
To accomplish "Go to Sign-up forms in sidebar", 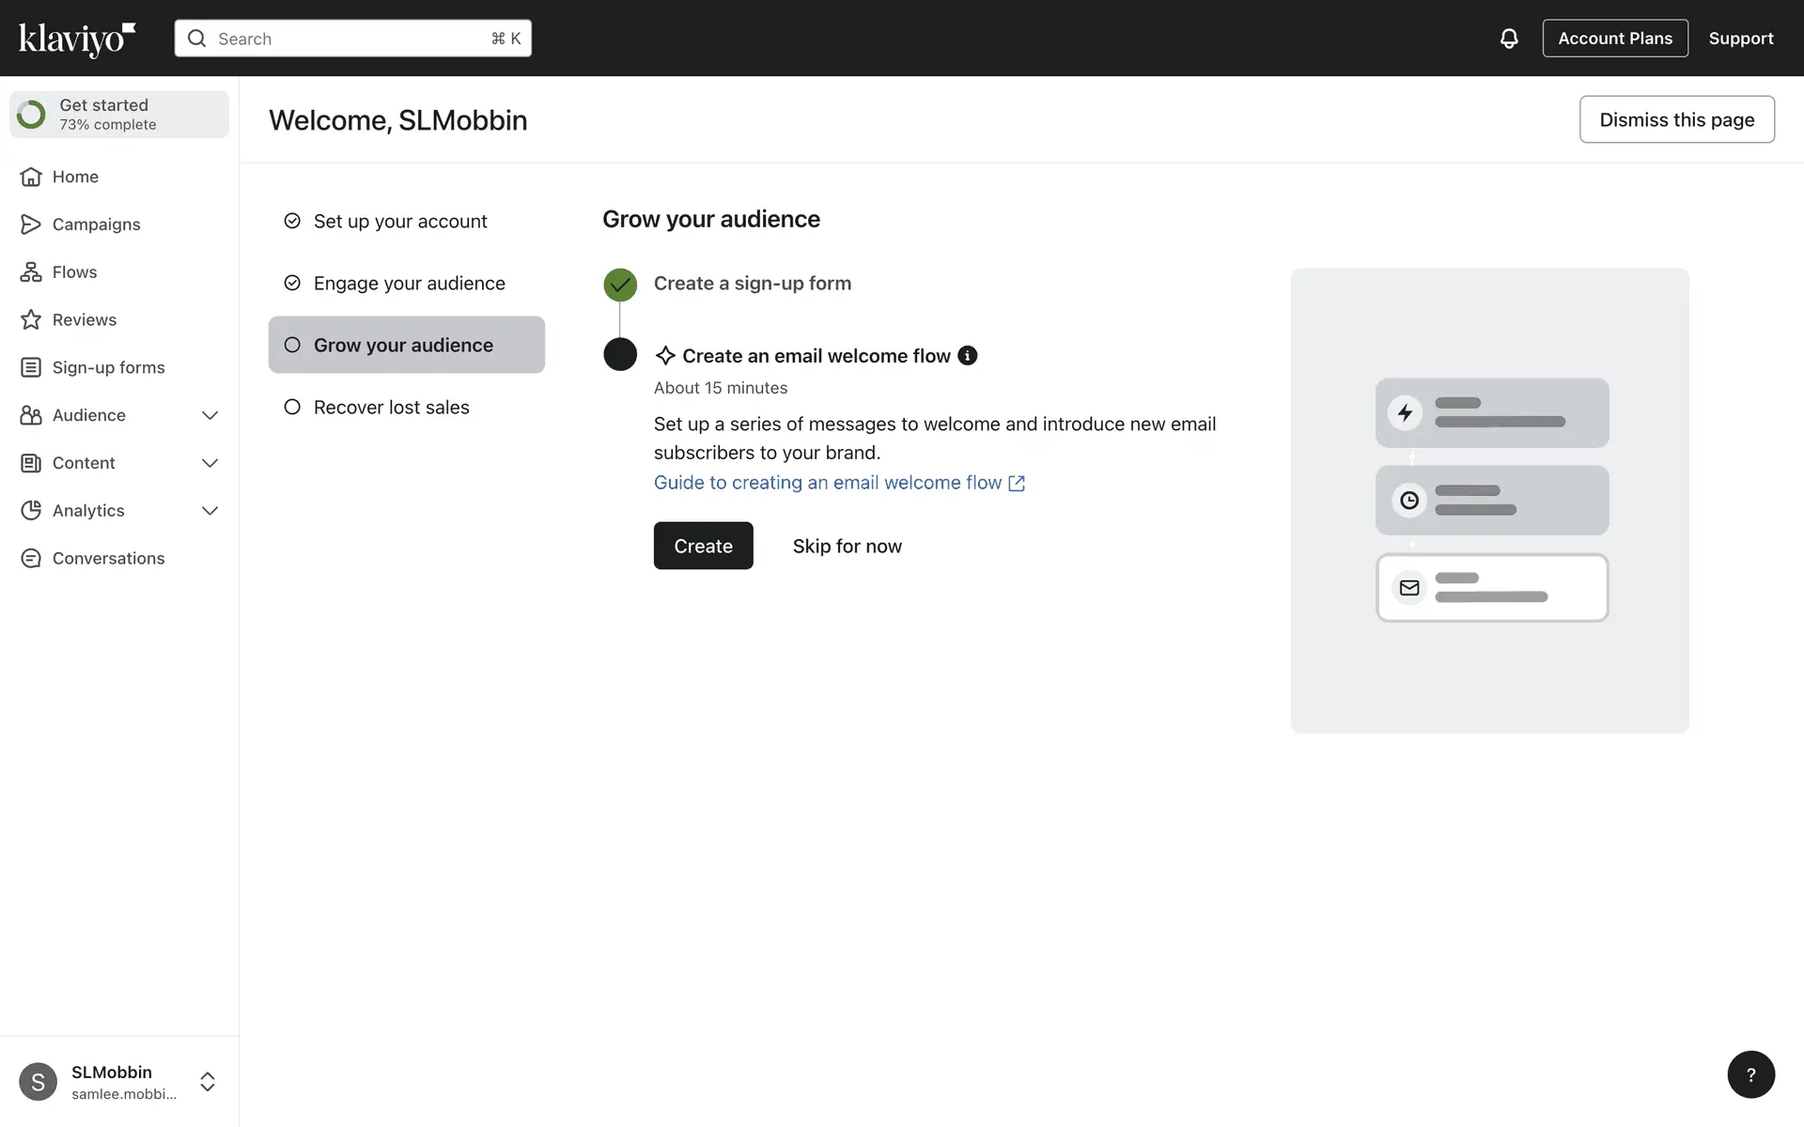I will [108, 368].
